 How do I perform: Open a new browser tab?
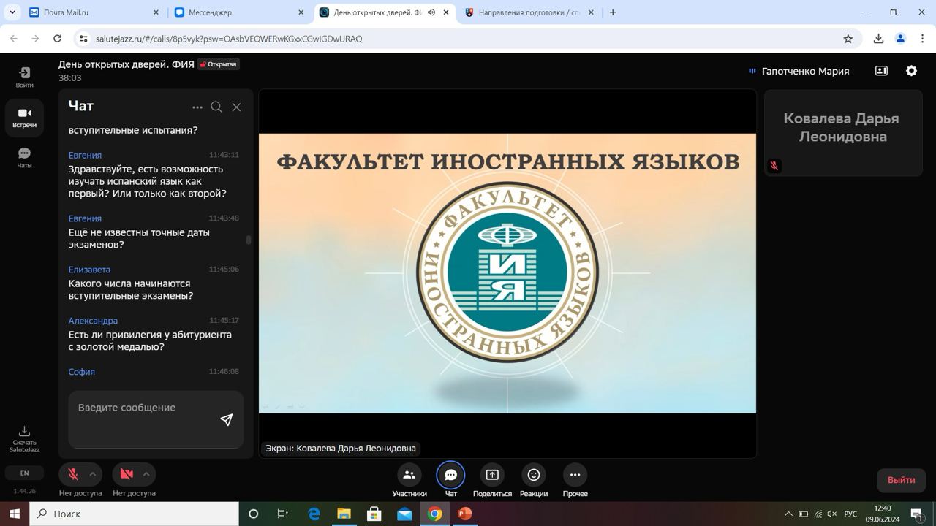click(x=613, y=12)
